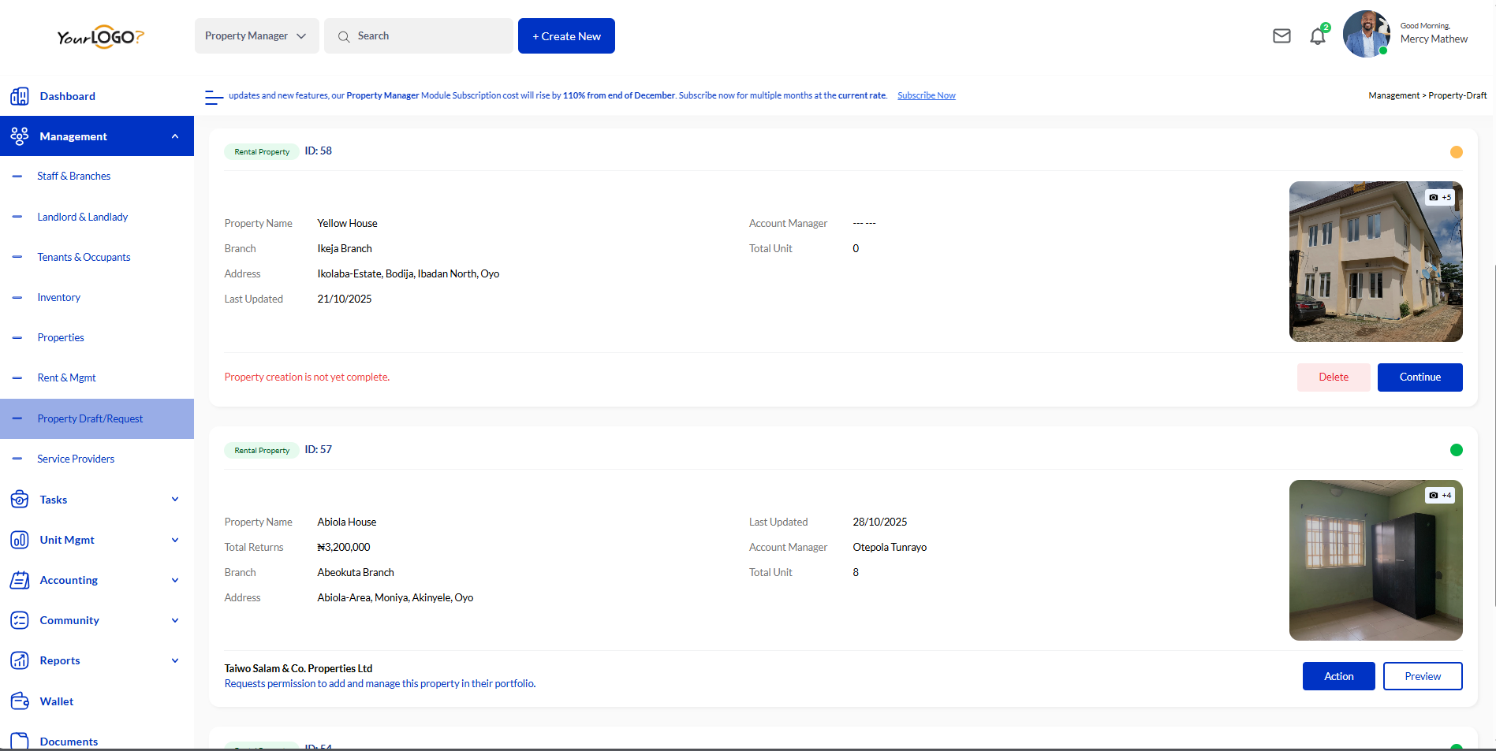Viewport: 1496px width, 751px height.
Task: Open the Abiola House room thumbnail
Action: coord(1375,560)
